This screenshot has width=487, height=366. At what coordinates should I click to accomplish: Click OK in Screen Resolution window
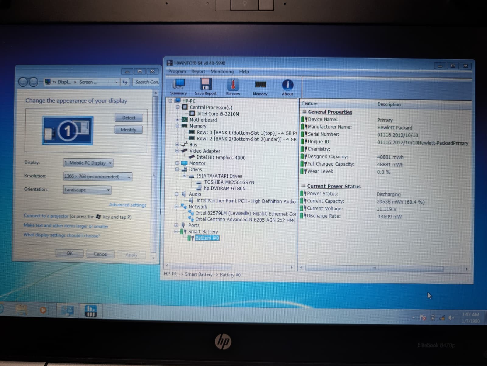(69, 253)
